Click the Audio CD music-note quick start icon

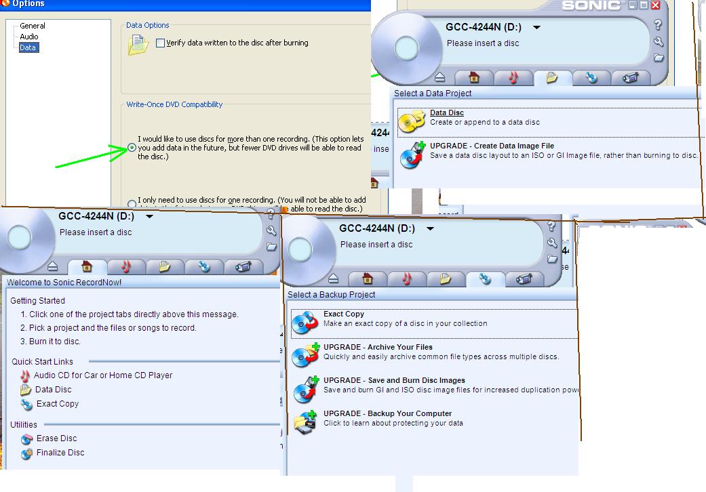pos(25,375)
